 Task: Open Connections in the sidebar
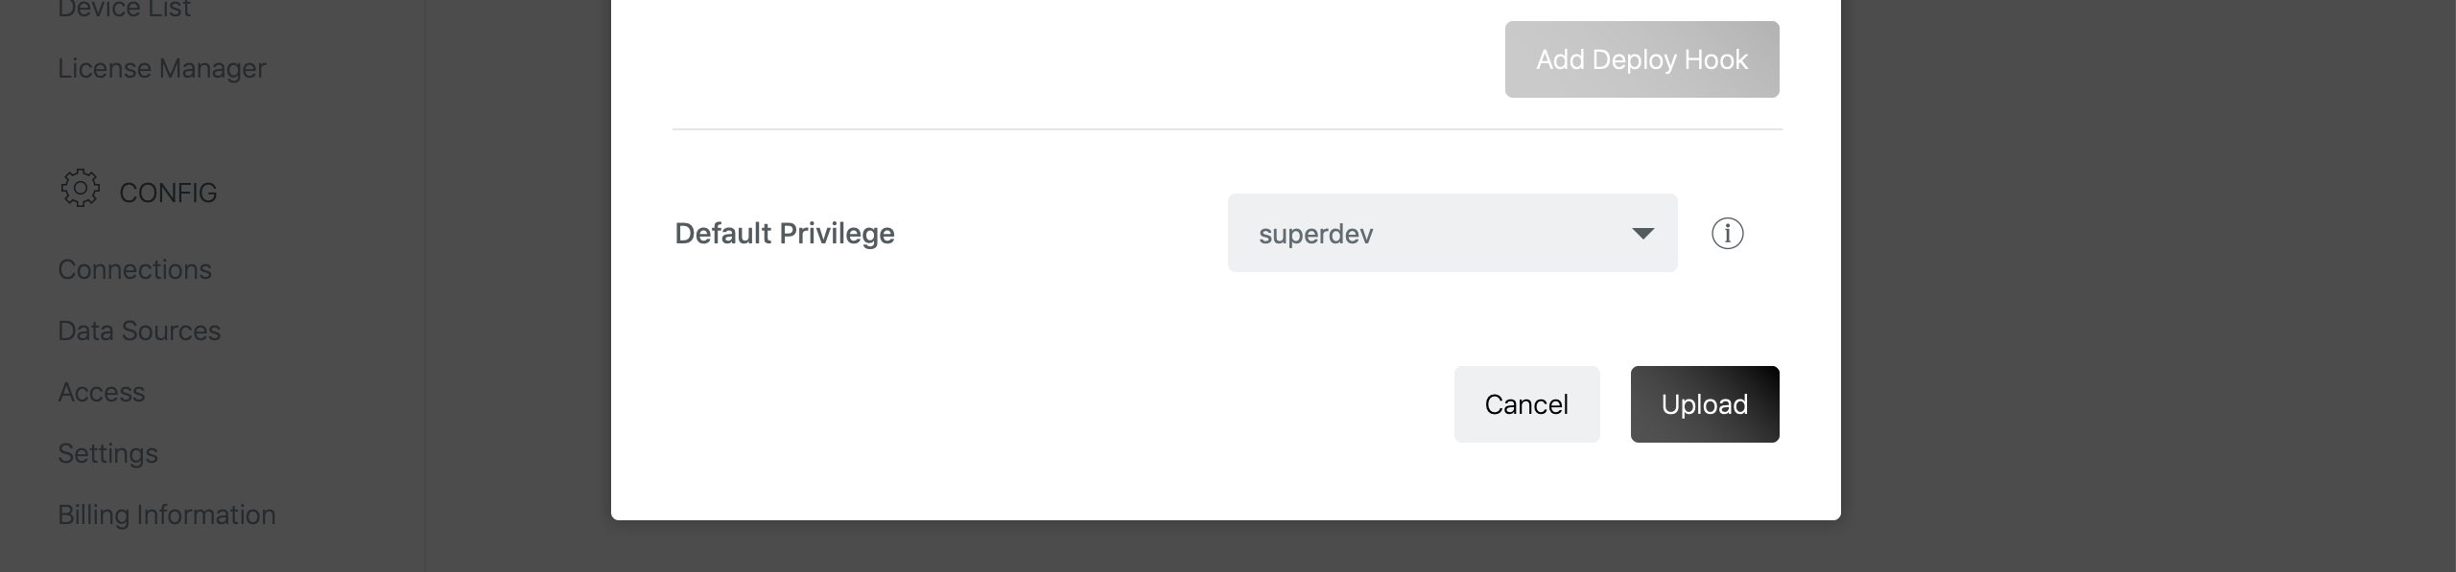click(x=134, y=269)
